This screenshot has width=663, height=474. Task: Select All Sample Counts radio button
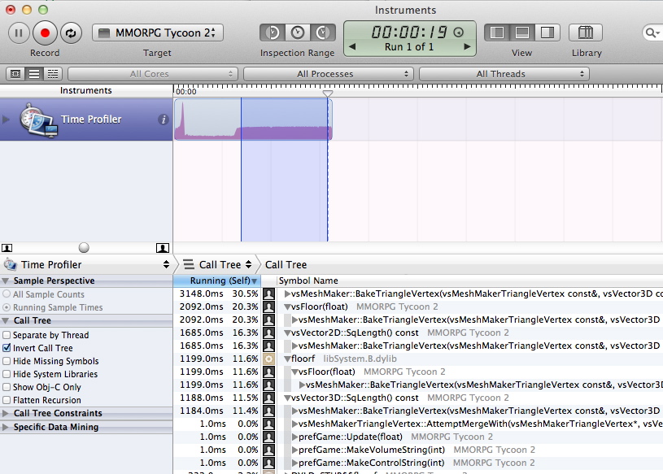pos(7,294)
